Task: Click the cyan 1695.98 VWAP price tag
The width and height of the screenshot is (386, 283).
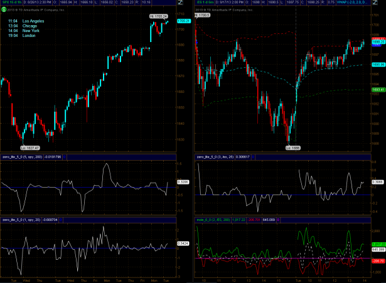Action: pyautogui.click(x=378, y=65)
